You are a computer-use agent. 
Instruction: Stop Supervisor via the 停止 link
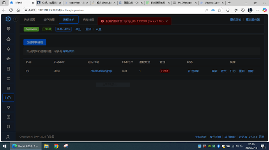coord(78,29)
